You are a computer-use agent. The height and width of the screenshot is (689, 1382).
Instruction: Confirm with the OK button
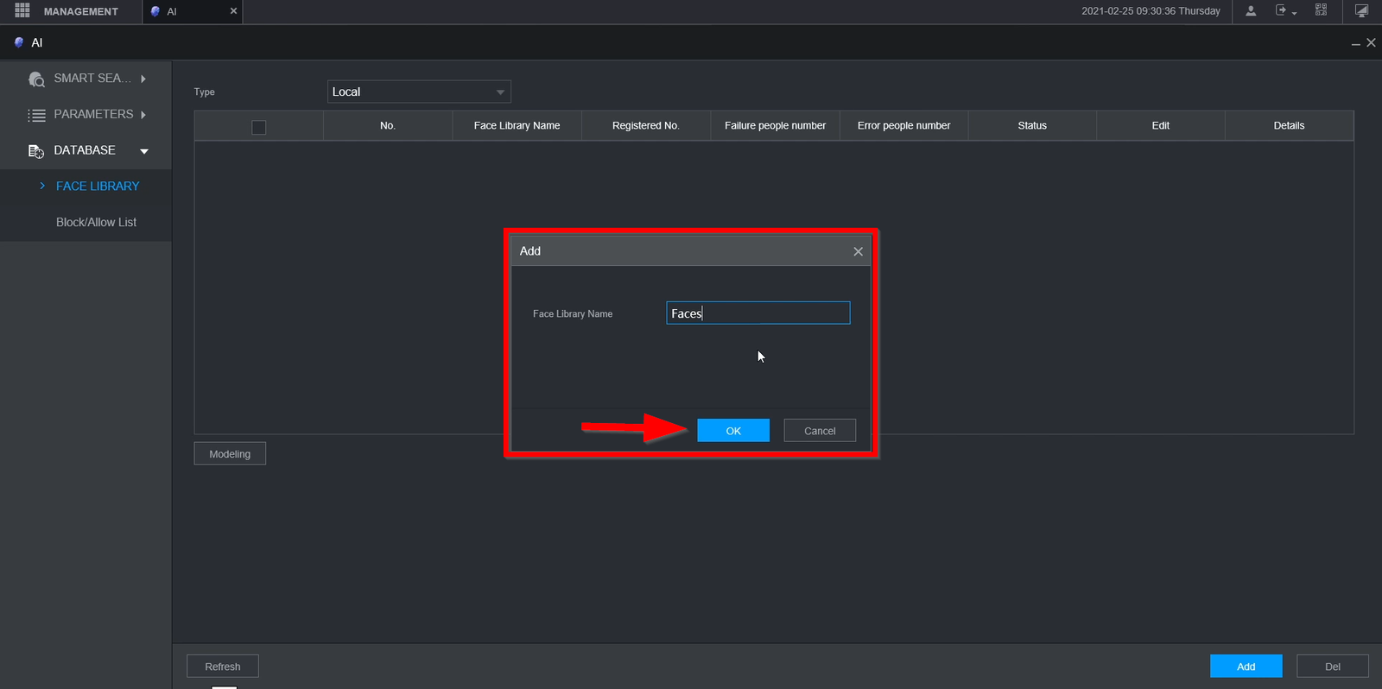click(x=732, y=431)
